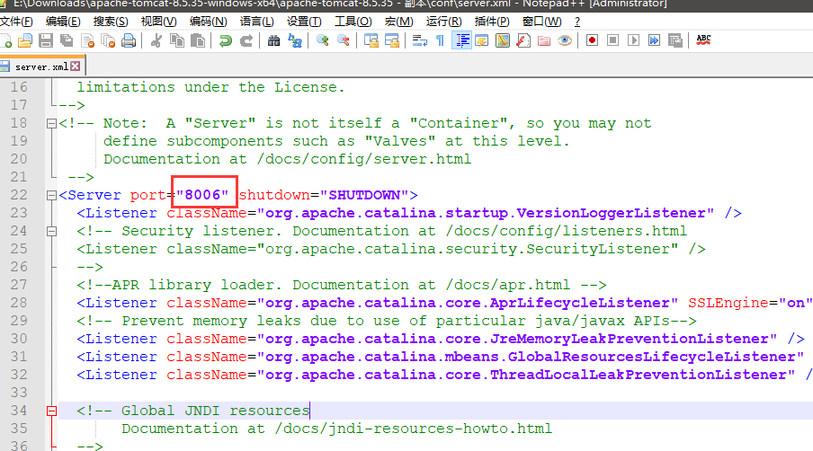Open the 编码(N) menu

point(208,21)
